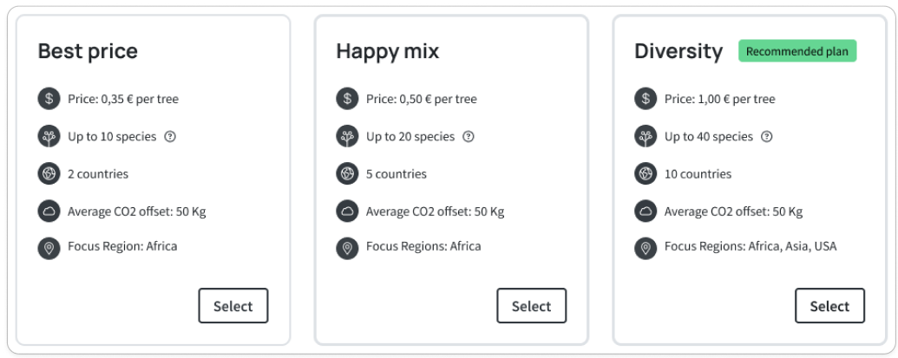The image size is (898, 358).
Task: Click the location pin icon in Happy mix
Action: [x=347, y=248]
